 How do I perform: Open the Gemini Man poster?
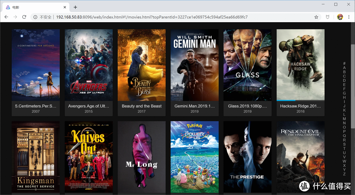click(195, 65)
